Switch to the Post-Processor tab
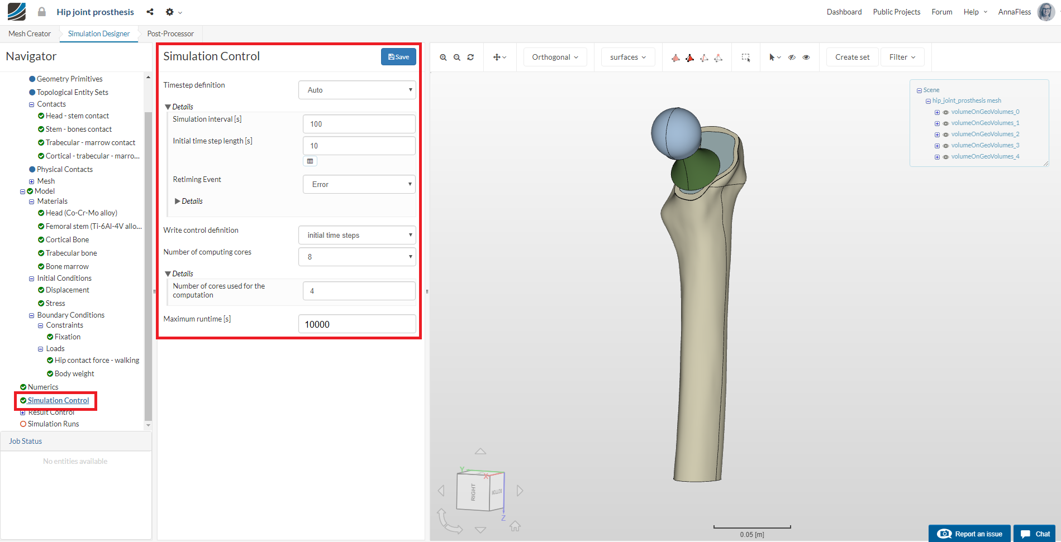Image resolution: width=1061 pixels, height=542 pixels. (x=170, y=33)
